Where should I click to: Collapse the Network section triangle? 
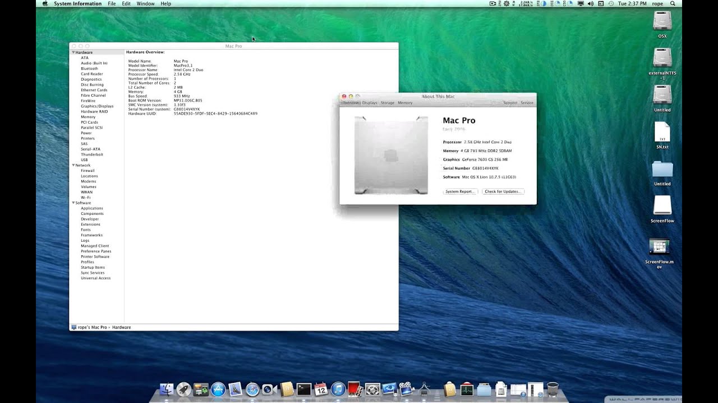pos(73,165)
